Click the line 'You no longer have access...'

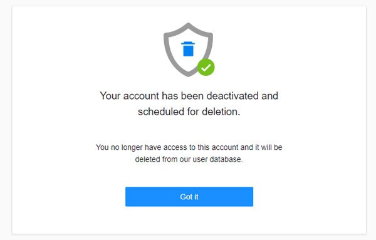click(x=189, y=147)
